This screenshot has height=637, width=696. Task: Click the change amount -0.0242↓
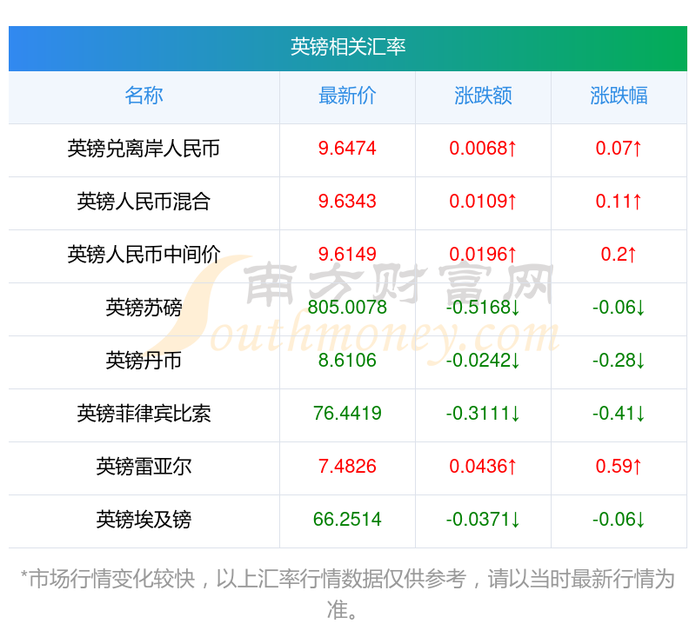483,361
